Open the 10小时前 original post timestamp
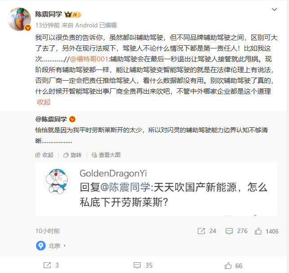Screen dimensions: 289x273 point(48,231)
